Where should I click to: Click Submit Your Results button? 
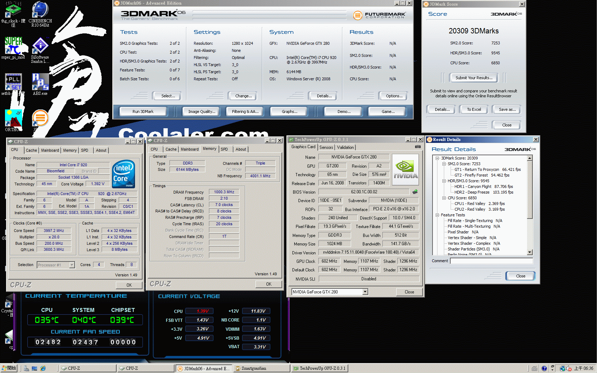click(474, 78)
